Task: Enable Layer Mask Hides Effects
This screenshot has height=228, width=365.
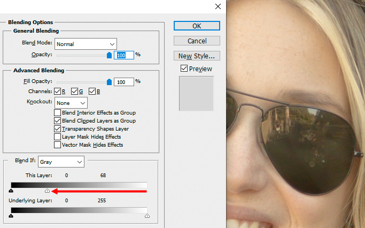Action: point(58,137)
